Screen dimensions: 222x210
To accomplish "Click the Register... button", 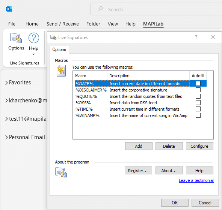I will click(x=138, y=171).
